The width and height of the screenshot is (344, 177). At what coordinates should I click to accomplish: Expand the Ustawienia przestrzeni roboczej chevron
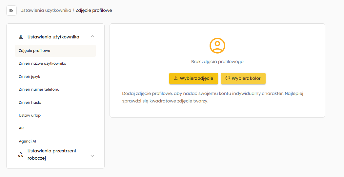[x=92, y=156]
